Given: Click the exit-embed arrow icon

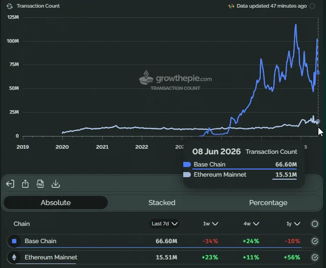Looking at the screenshot, I should point(10,184).
